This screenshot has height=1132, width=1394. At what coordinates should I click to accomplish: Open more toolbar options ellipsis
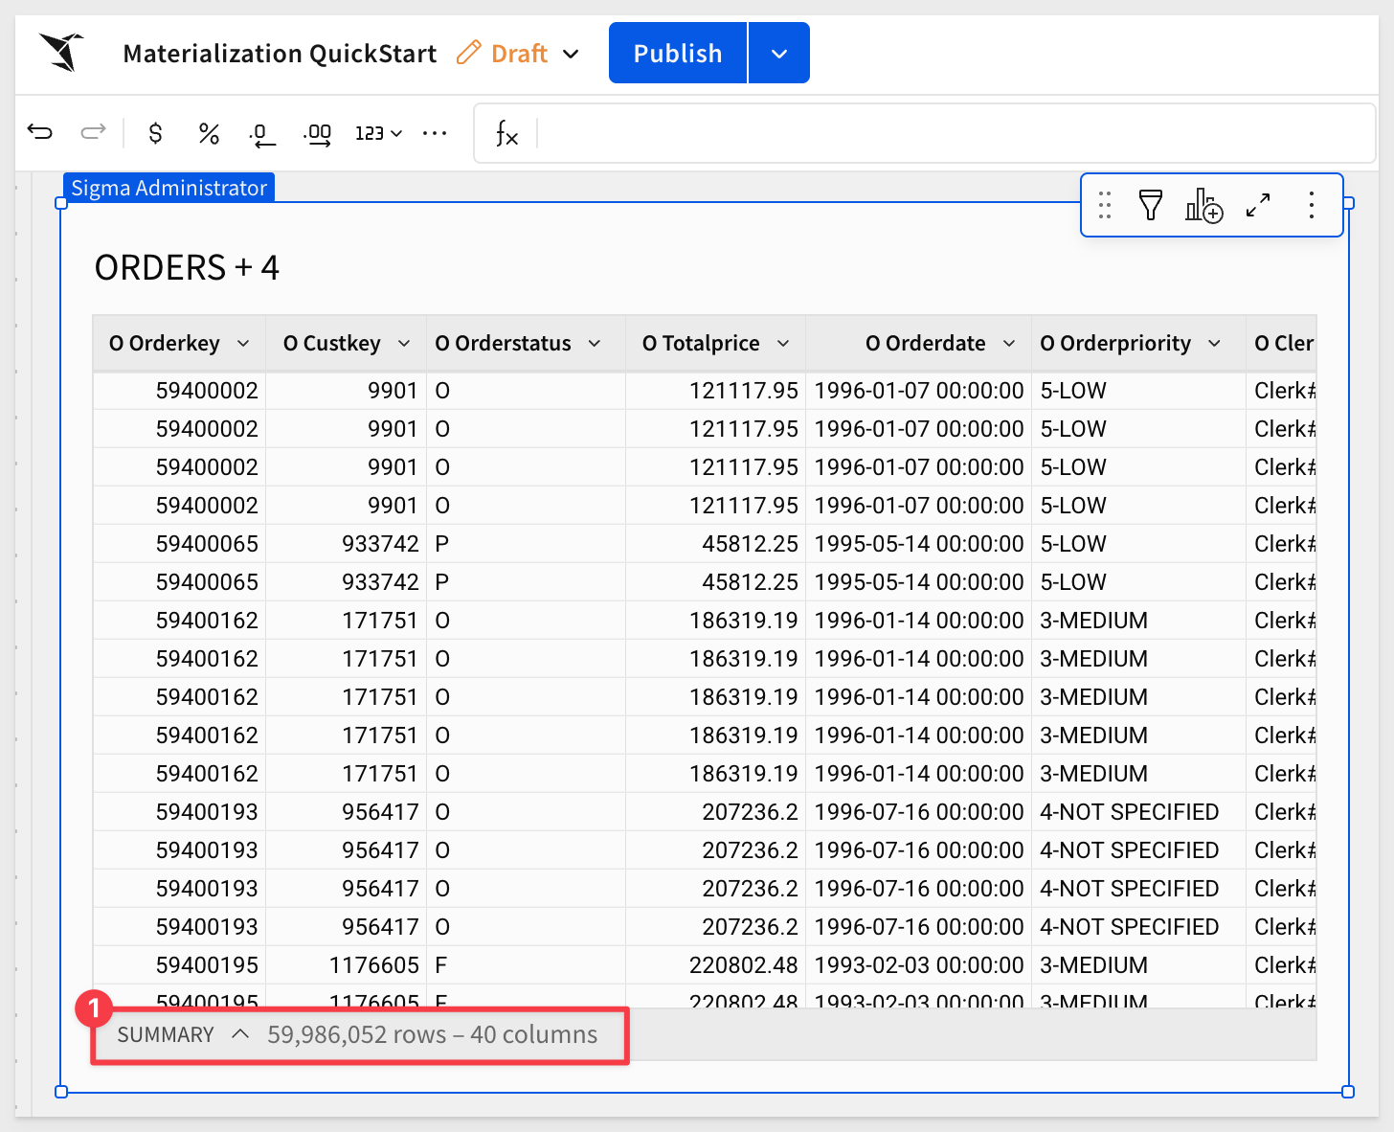[x=435, y=133]
